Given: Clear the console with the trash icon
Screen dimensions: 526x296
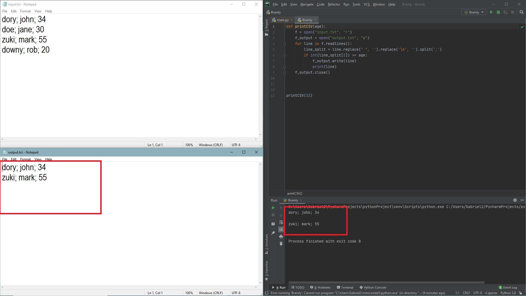Looking at the screenshot, I should pyautogui.click(x=281, y=244).
